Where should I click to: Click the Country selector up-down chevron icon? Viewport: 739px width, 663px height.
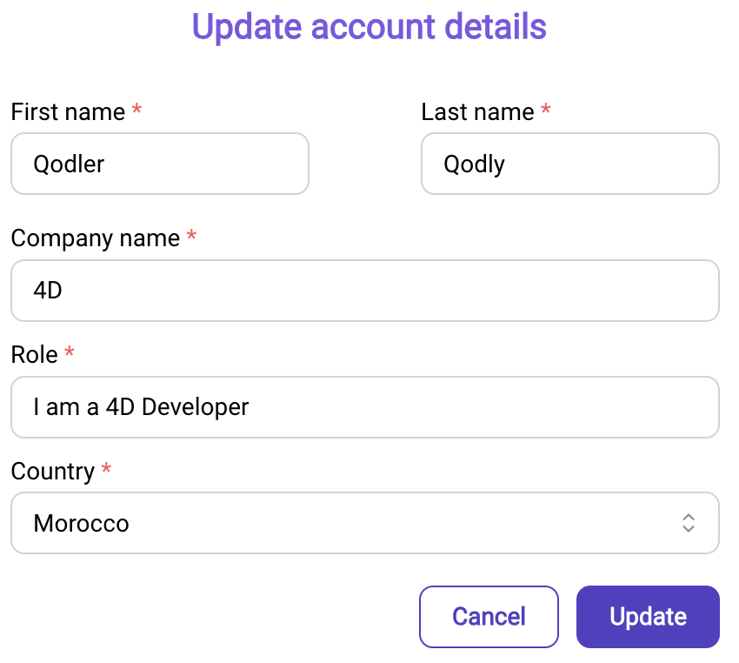coord(688,523)
